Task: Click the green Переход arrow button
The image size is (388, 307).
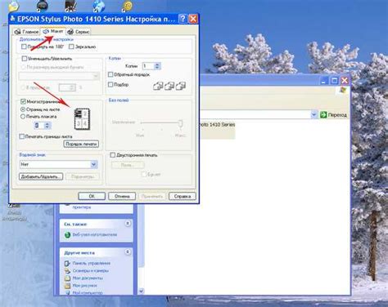Action: (x=323, y=115)
